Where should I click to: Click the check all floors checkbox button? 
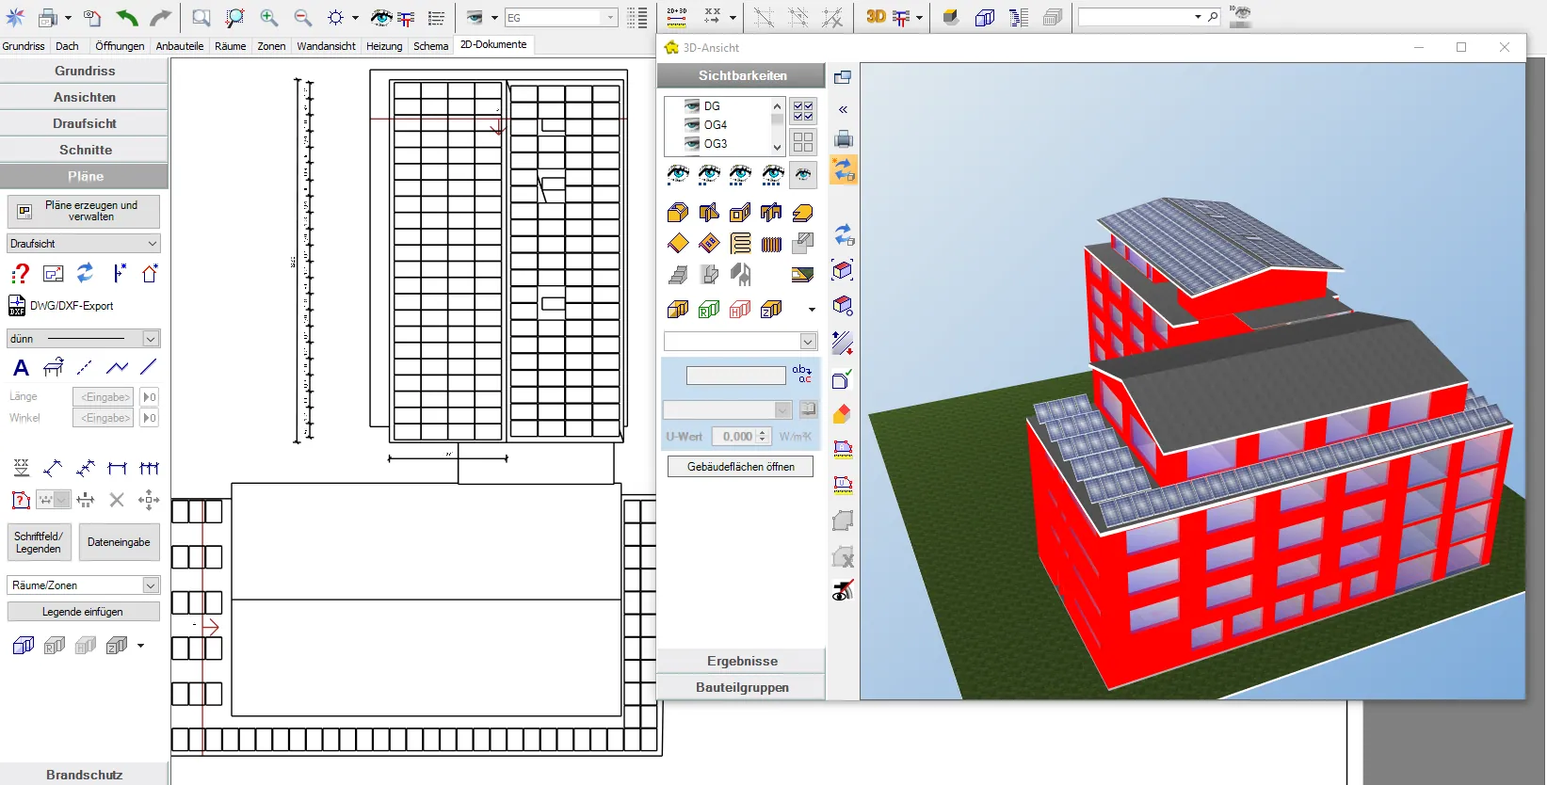click(803, 111)
